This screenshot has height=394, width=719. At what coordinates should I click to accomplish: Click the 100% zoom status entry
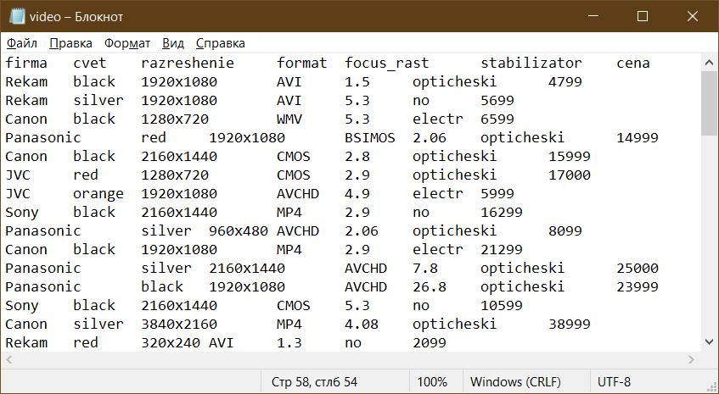432,381
